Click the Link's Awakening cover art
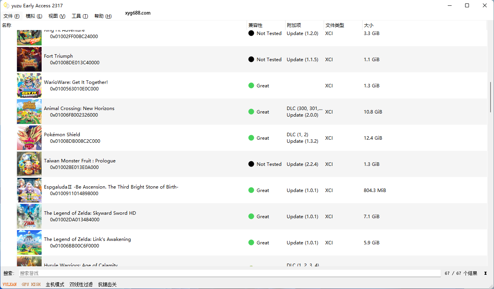Viewport: 494px width, 289px height. pyautogui.click(x=29, y=242)
